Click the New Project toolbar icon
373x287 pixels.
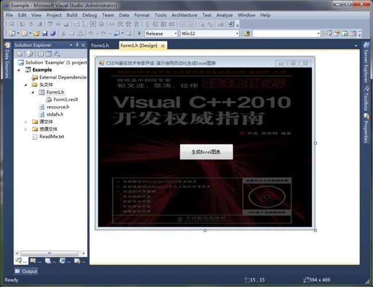[x=12, y=33]
